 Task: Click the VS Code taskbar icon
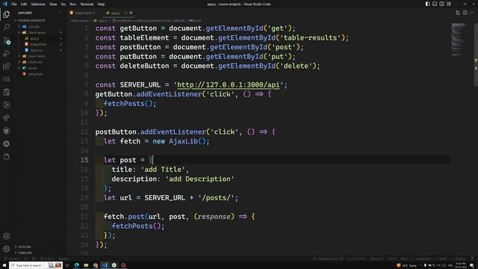(x=105, y=265)
